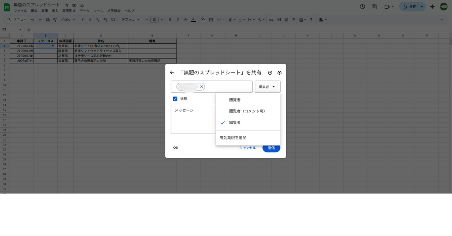Expand the cell B2 dropdown arrow
This screenshot has height=236, width=452.
coord(53,46)
